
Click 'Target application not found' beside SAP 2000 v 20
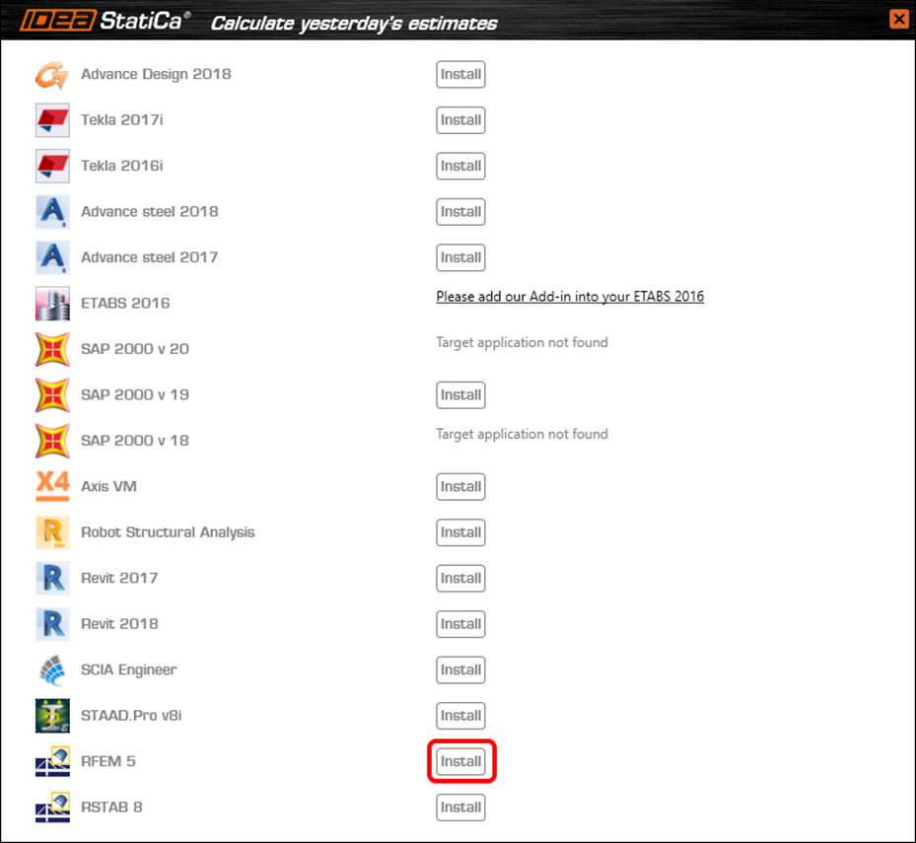coord(522,342)
